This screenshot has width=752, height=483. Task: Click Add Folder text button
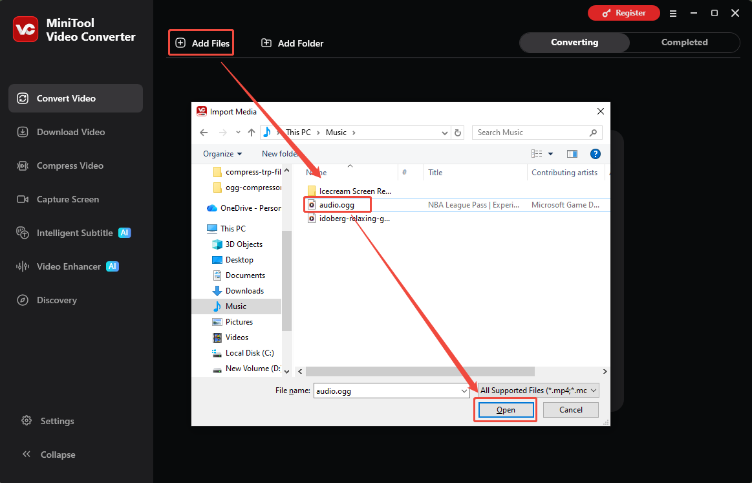[292, 43]
